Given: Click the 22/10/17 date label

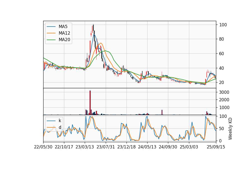Looking at the screenshot, I should [x=64, y=147].
